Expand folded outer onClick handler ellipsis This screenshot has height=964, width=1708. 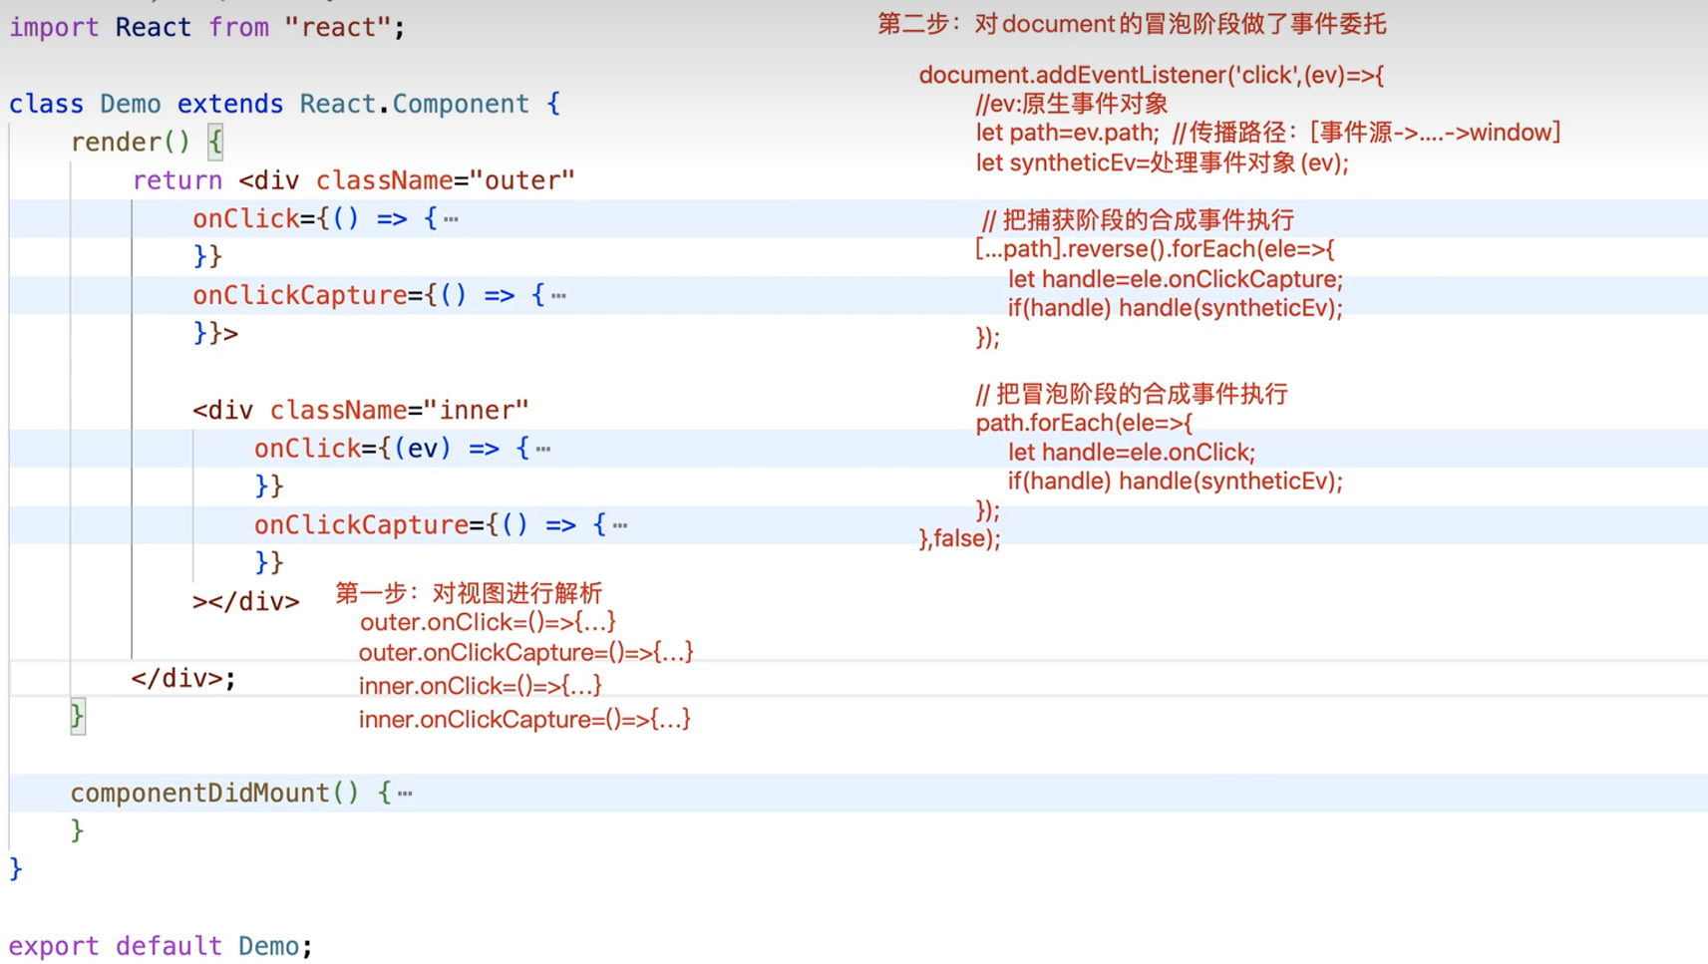pyautogui.click(x=452, y=218)
